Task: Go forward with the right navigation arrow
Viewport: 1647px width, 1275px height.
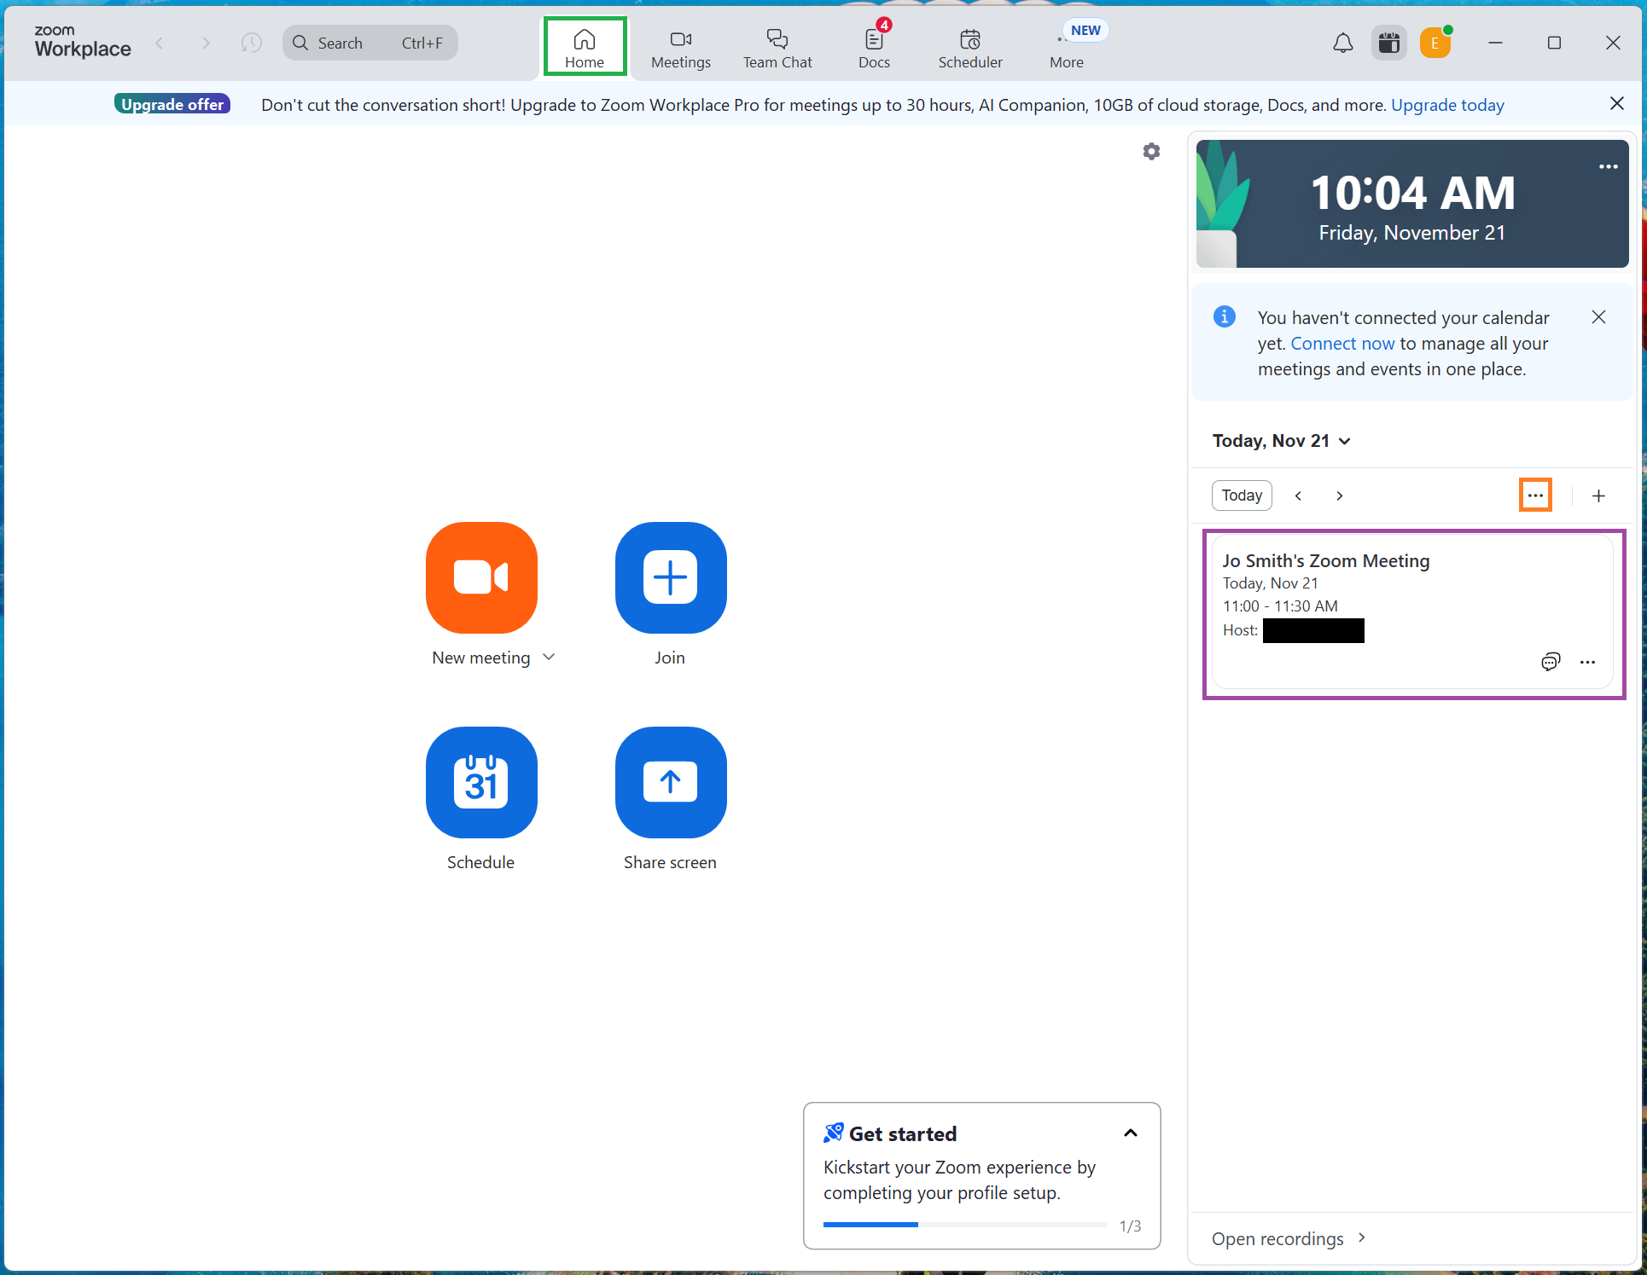Action: [x=206, y=43]
